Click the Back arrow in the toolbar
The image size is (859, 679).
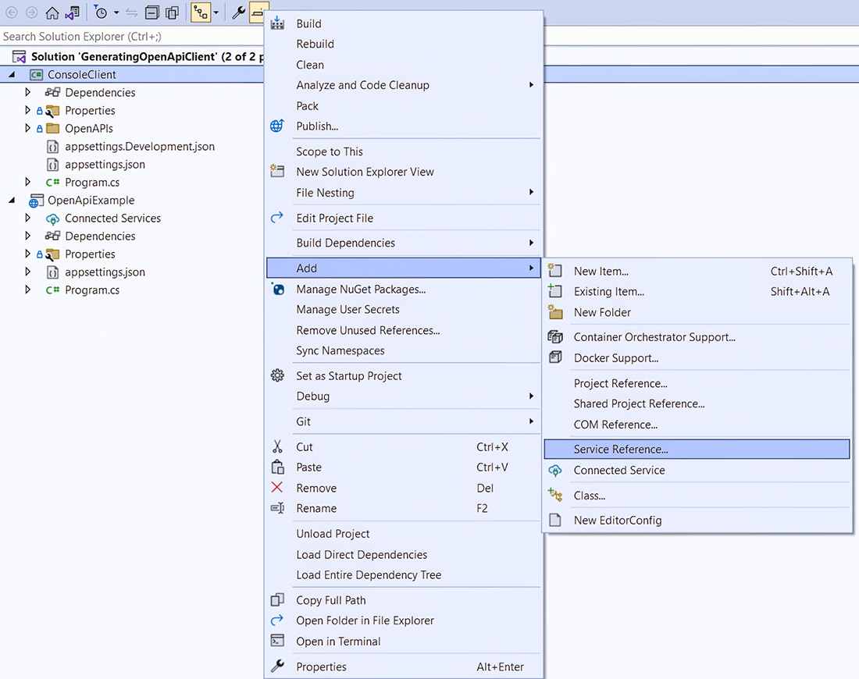[12, 12]
